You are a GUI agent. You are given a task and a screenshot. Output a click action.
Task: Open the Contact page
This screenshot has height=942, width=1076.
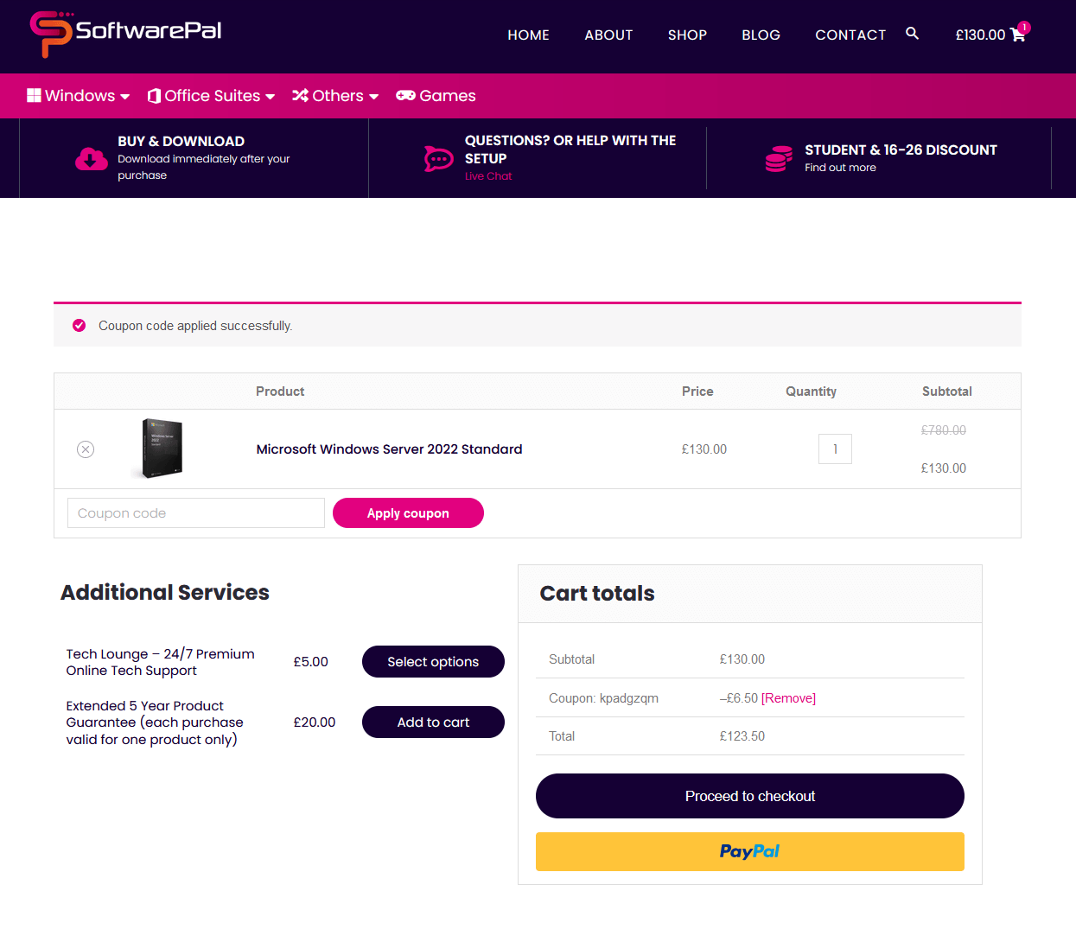pos(850,35)
